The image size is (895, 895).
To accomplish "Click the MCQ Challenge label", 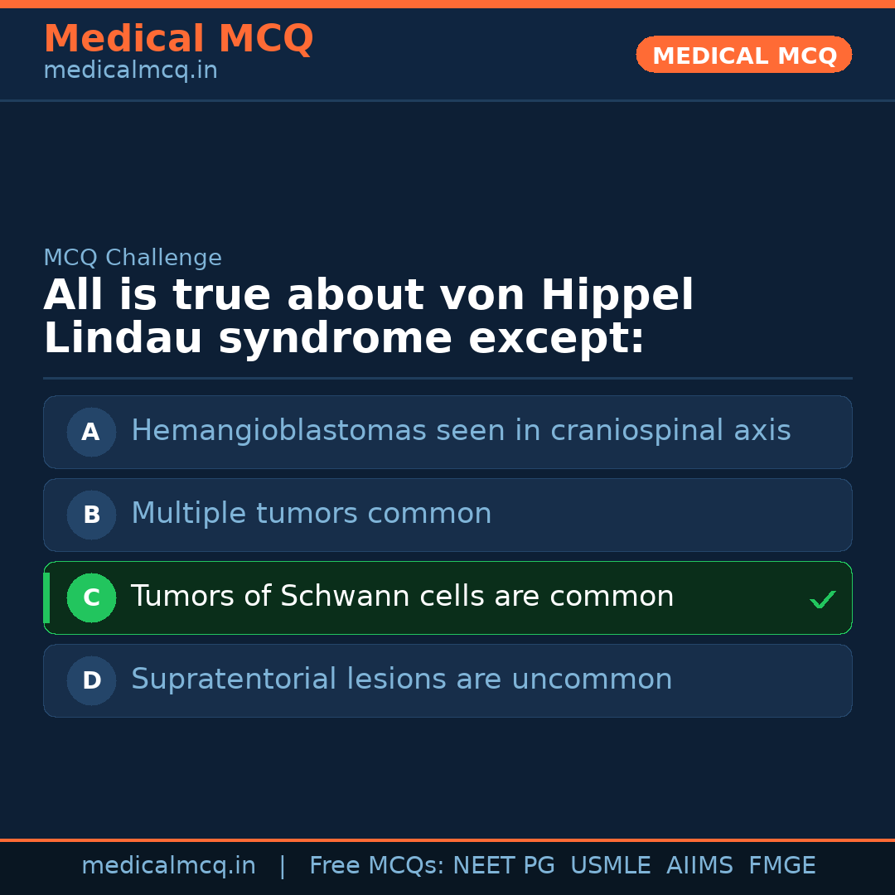I will (133, 258).
